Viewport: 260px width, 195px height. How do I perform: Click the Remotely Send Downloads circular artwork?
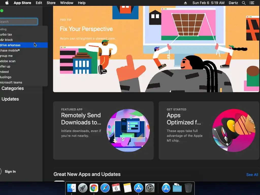pyautogui.click(x=128, y=130)
